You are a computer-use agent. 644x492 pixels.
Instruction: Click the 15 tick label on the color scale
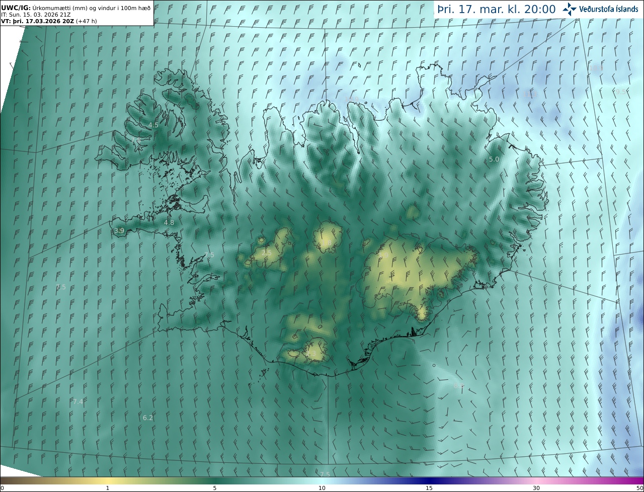point(429,488)
